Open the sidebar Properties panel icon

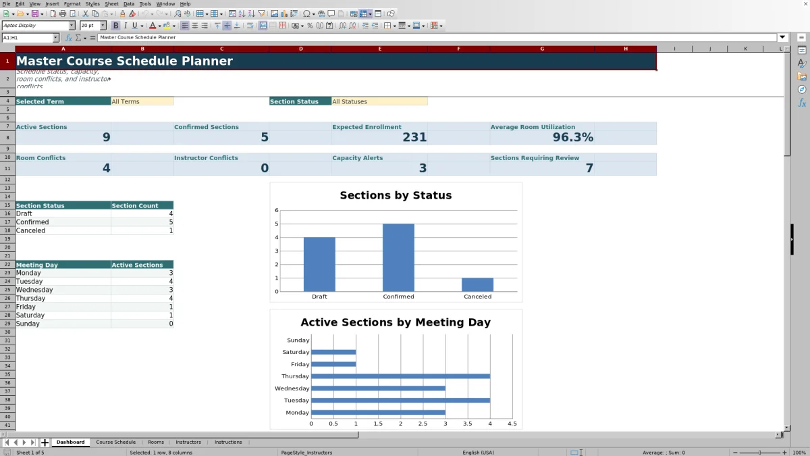coord(802,50)
